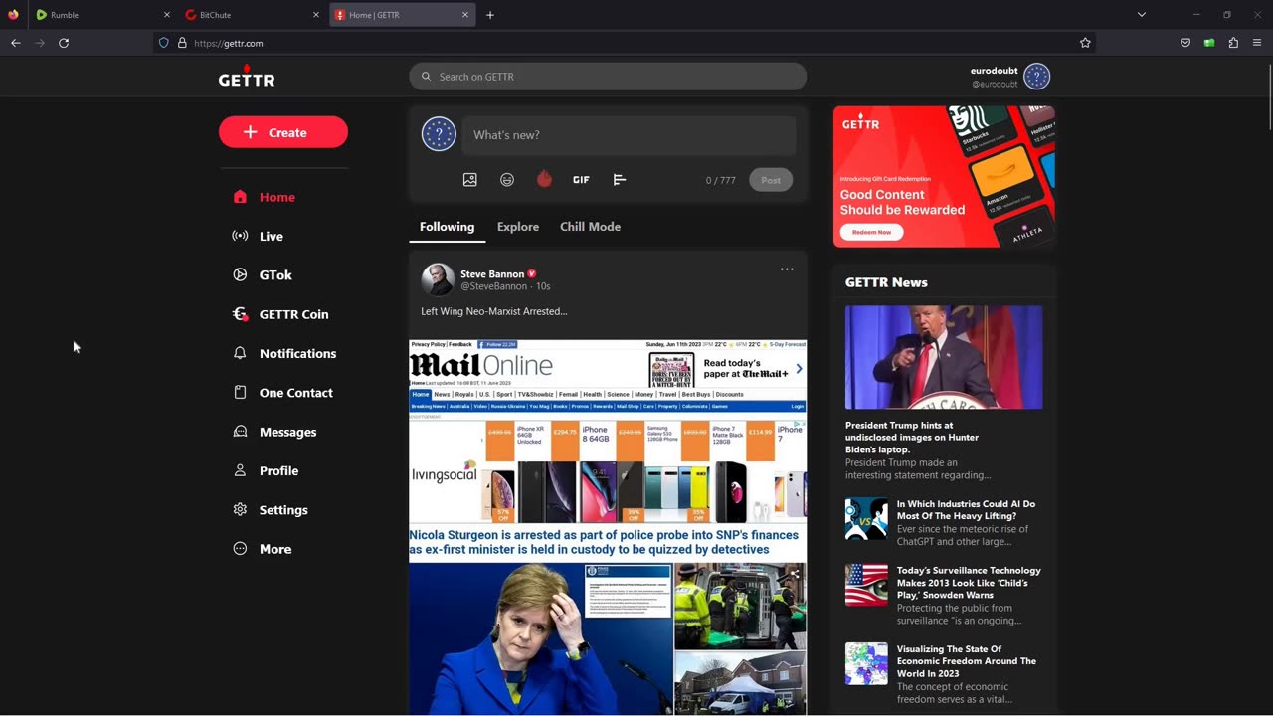The image size is (1273, 716).
Task: Focus the Search on GETTR field
Action: (608, 77)
